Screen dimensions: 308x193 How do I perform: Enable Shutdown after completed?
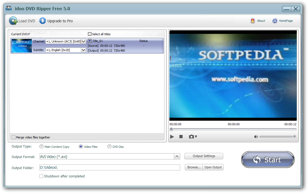click(x=41, y=176)
